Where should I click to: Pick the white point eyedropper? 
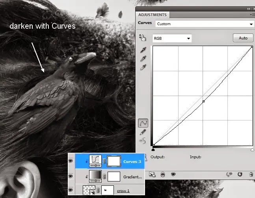(143, 67)
